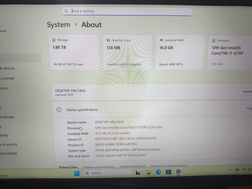
Task: Open the weather widget showing sunny
Action: click(4, 175)
